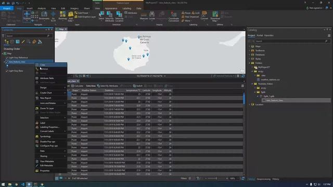
Task: Click Add Graphics Layer button
Action: (85, 17)
